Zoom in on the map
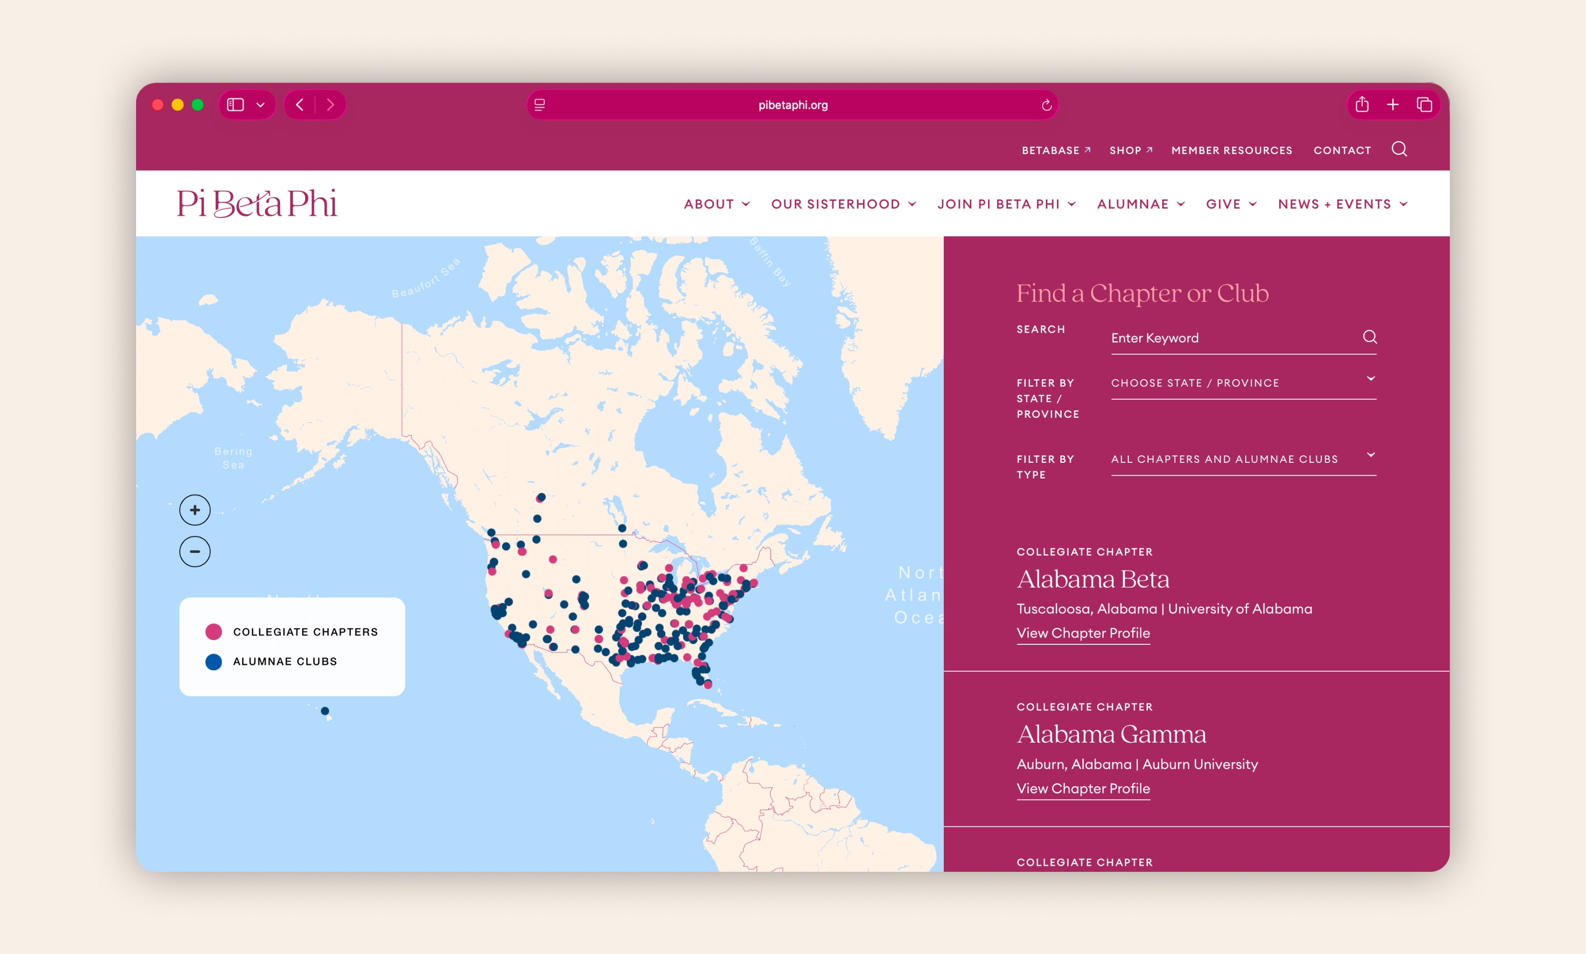1586x954 pixels. pyautogui.click(x=195, y=510)
